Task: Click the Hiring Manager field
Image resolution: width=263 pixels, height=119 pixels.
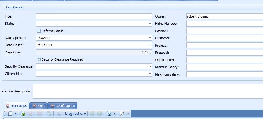Action: tap(225, 24)
